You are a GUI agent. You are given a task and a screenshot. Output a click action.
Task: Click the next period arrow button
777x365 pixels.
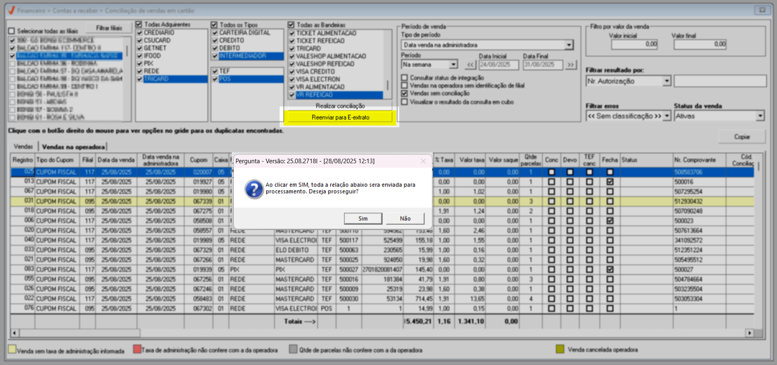click(x=571, y=65)
